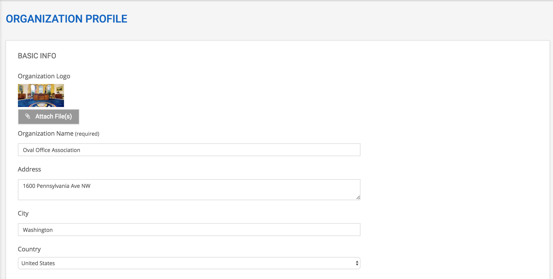This screenshot has width=553, height=279.
Task: Click the ORGANIZATION PROFILE page heading
Action: [x=67, y=19]
